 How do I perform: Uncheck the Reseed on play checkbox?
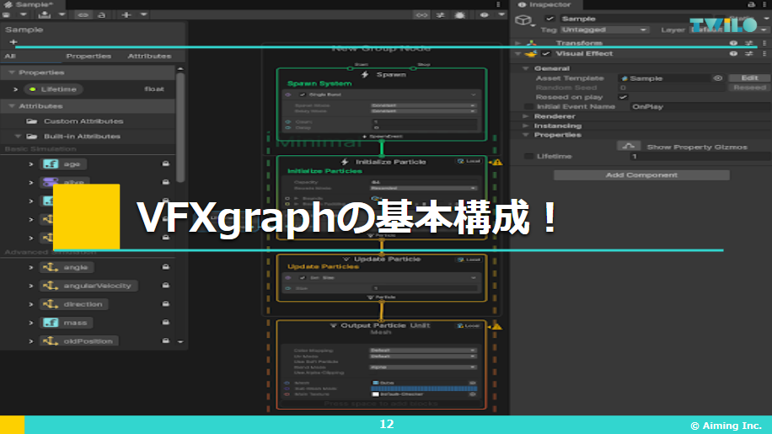click(624, 97)
